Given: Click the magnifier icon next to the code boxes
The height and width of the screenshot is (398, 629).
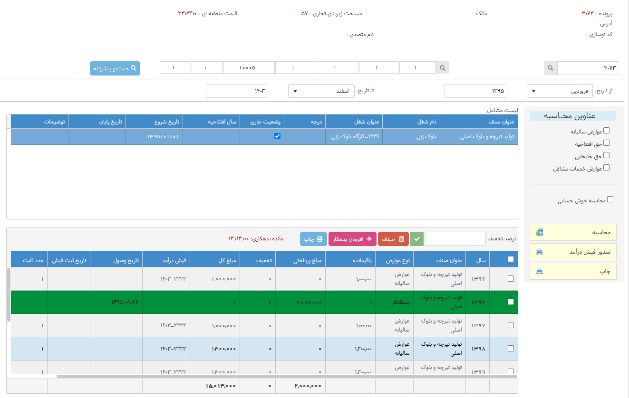Looking at the screenshot, I should 443,68.
